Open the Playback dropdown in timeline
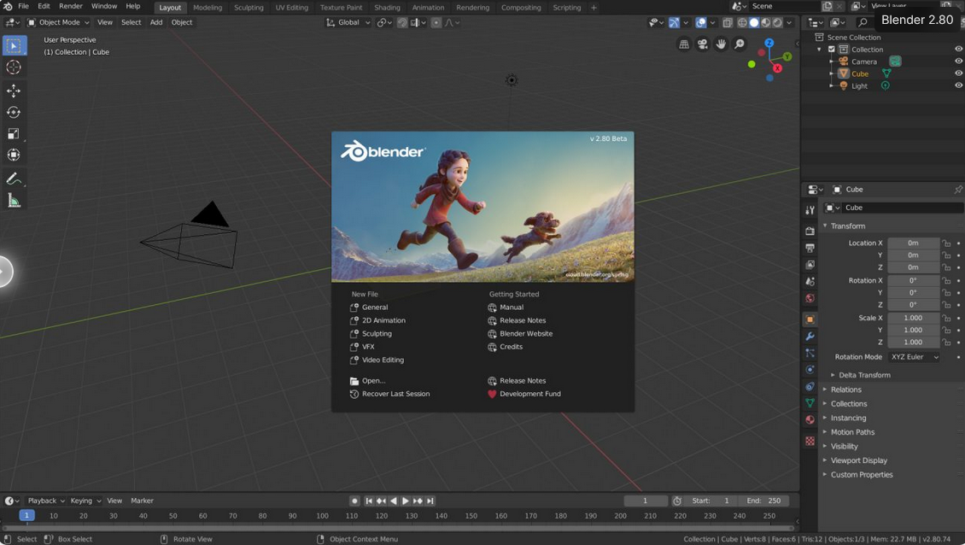The width and height of the screenshot is (965, 545). tap(45, 501)
